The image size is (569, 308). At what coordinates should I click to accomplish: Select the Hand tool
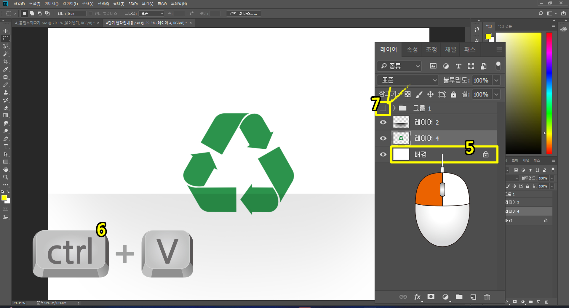click(6, 169)
